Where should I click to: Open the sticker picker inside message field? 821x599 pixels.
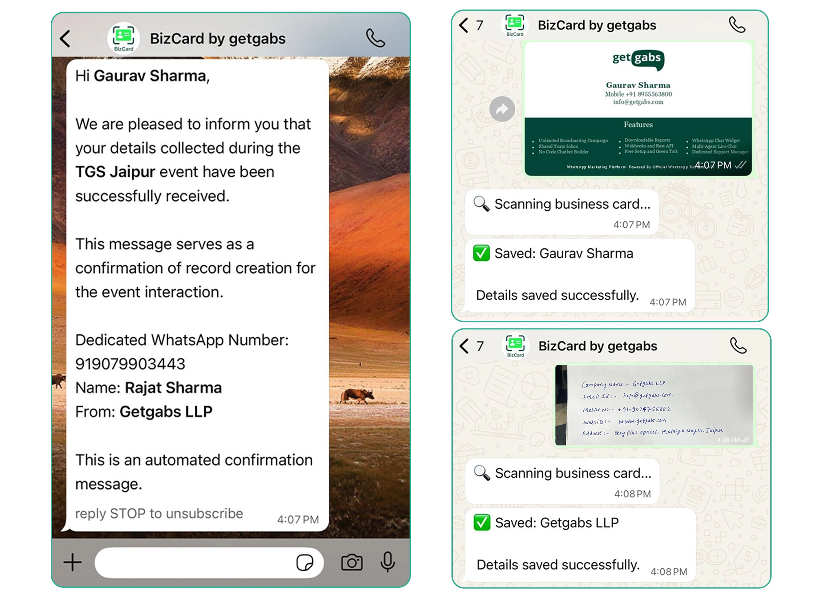(305, 563)
